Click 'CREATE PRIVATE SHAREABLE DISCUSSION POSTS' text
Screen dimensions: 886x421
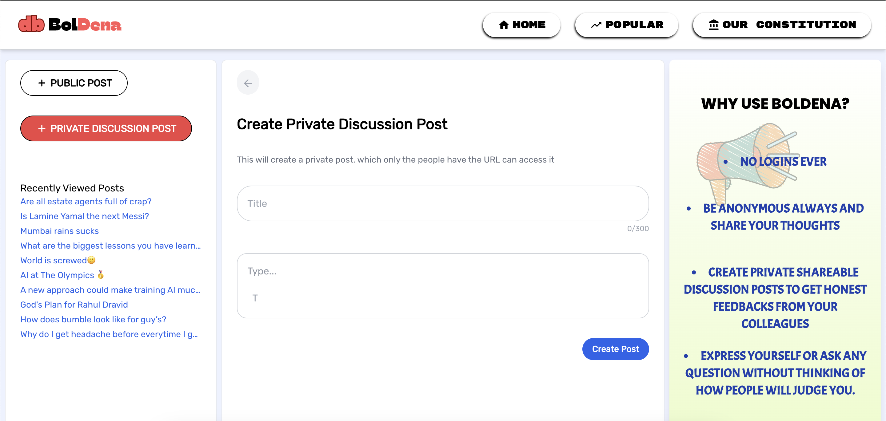click(775, 298)
